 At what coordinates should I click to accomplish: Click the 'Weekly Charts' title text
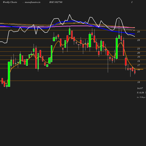pos(10,2)
